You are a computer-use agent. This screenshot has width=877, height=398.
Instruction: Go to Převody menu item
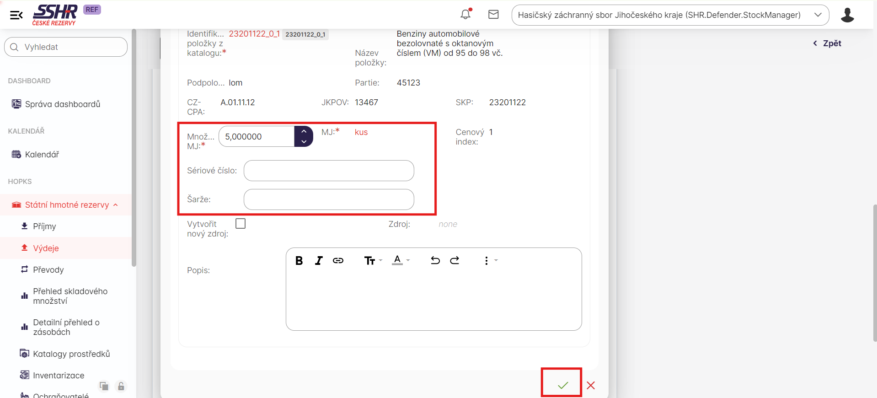tap(48, 270)
